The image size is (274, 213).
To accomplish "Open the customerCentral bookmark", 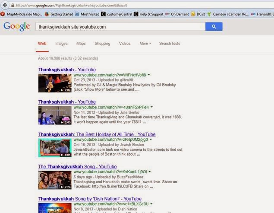I will 117,14.
